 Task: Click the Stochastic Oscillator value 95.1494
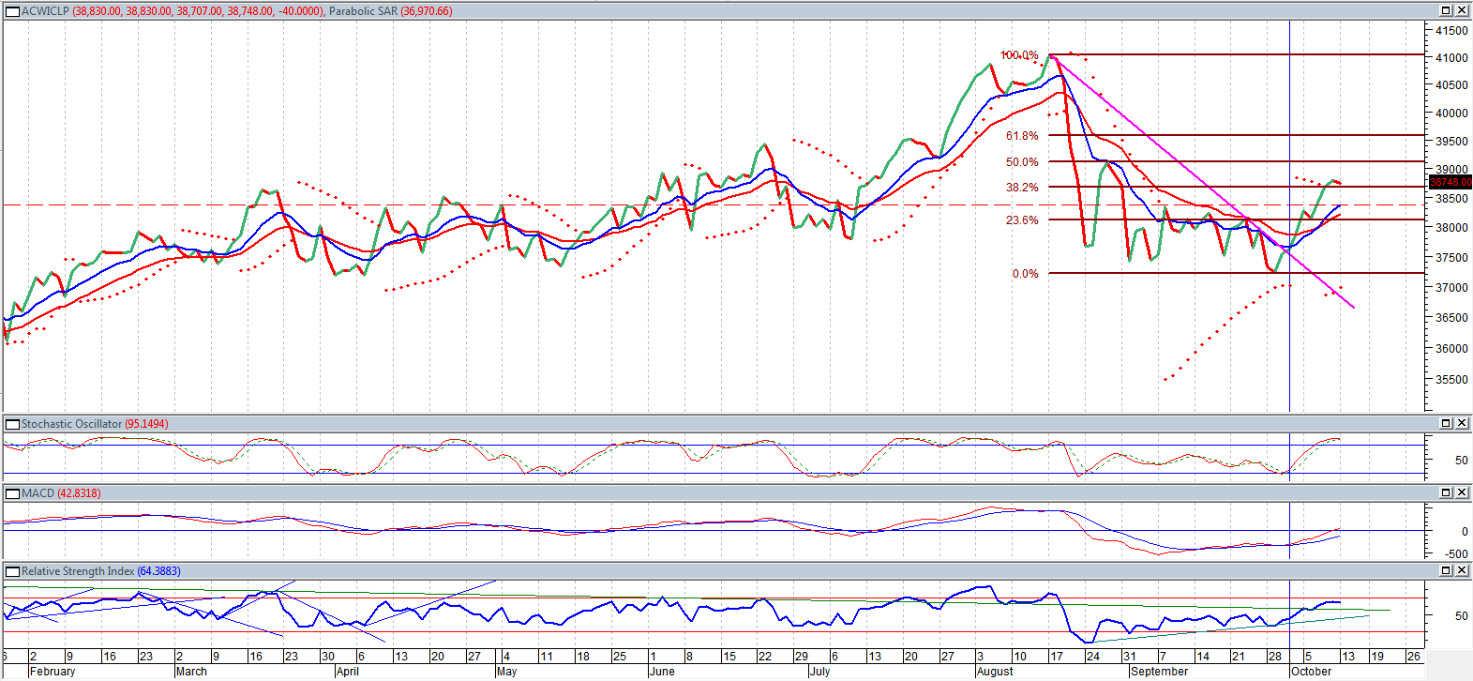[x=146, y=424]
